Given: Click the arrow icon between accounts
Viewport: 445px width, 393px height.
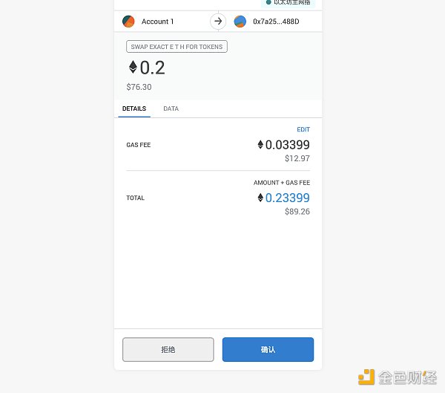Looking at the screenshot, I should tap(218, 21).
